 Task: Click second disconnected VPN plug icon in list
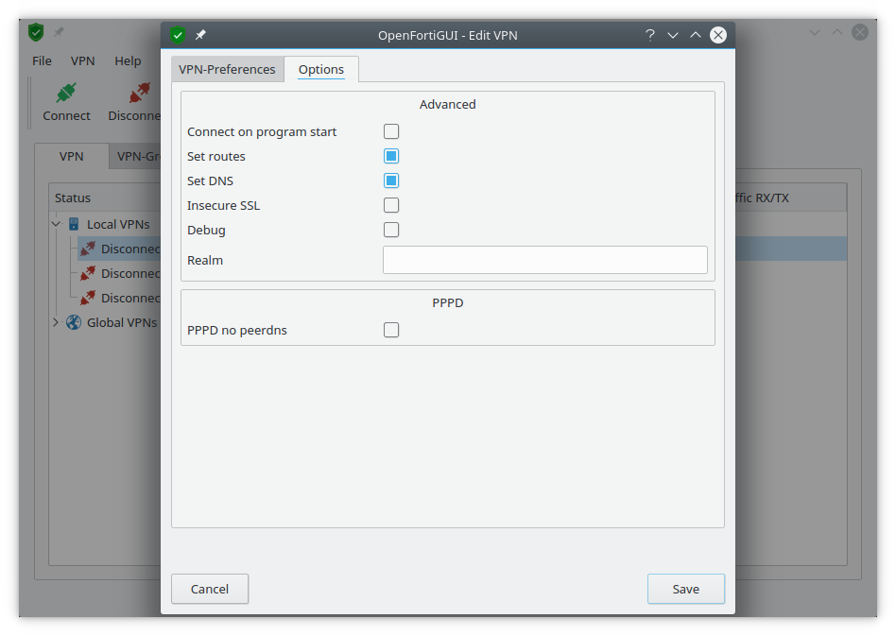point(88,273)
